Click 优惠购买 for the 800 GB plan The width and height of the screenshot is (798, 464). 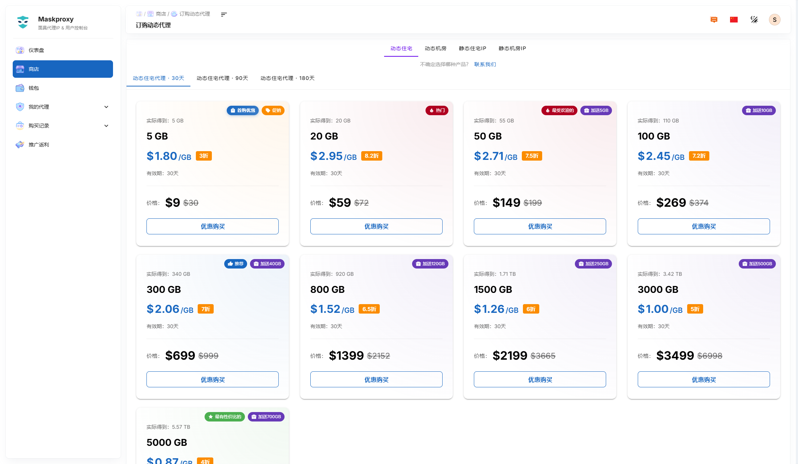[x=376, y=379]
